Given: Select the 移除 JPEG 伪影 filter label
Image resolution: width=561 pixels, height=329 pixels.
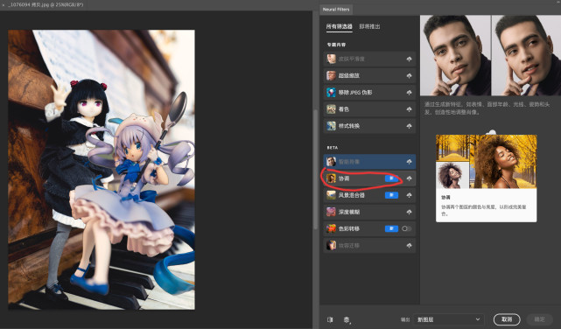Looking at the screenshot, I should [355, 93].
